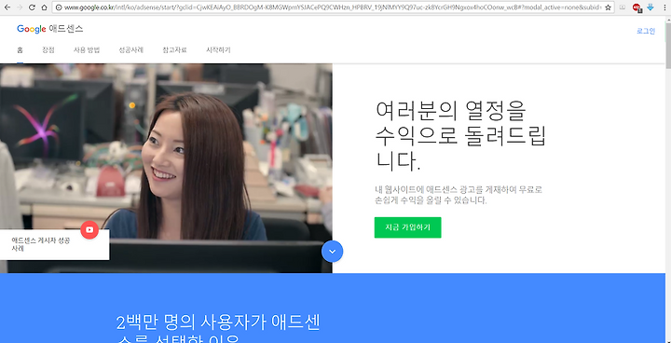This screenshot has width=671, height=343.
Task: Click the 여러분의 열정을 수익으로 돌려드립니다 heading
Action: tap(461, 135)
